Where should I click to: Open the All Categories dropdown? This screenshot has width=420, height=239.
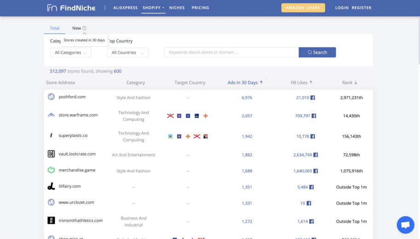tap(71, 52)
